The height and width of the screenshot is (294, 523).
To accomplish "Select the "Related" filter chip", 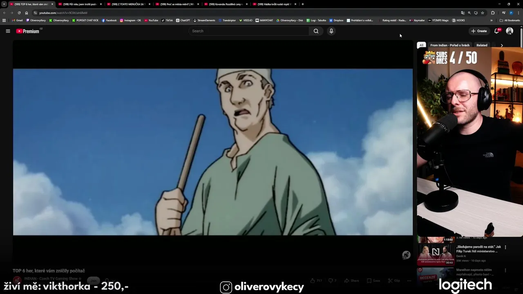I will [x=482, y=45].
